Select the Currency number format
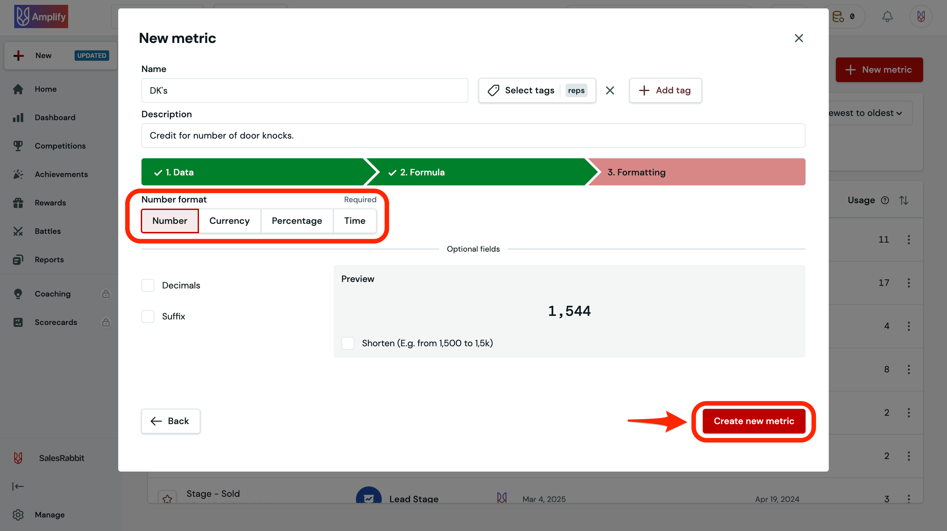Screen dimensions: 947x531 (x=229, y=221)
